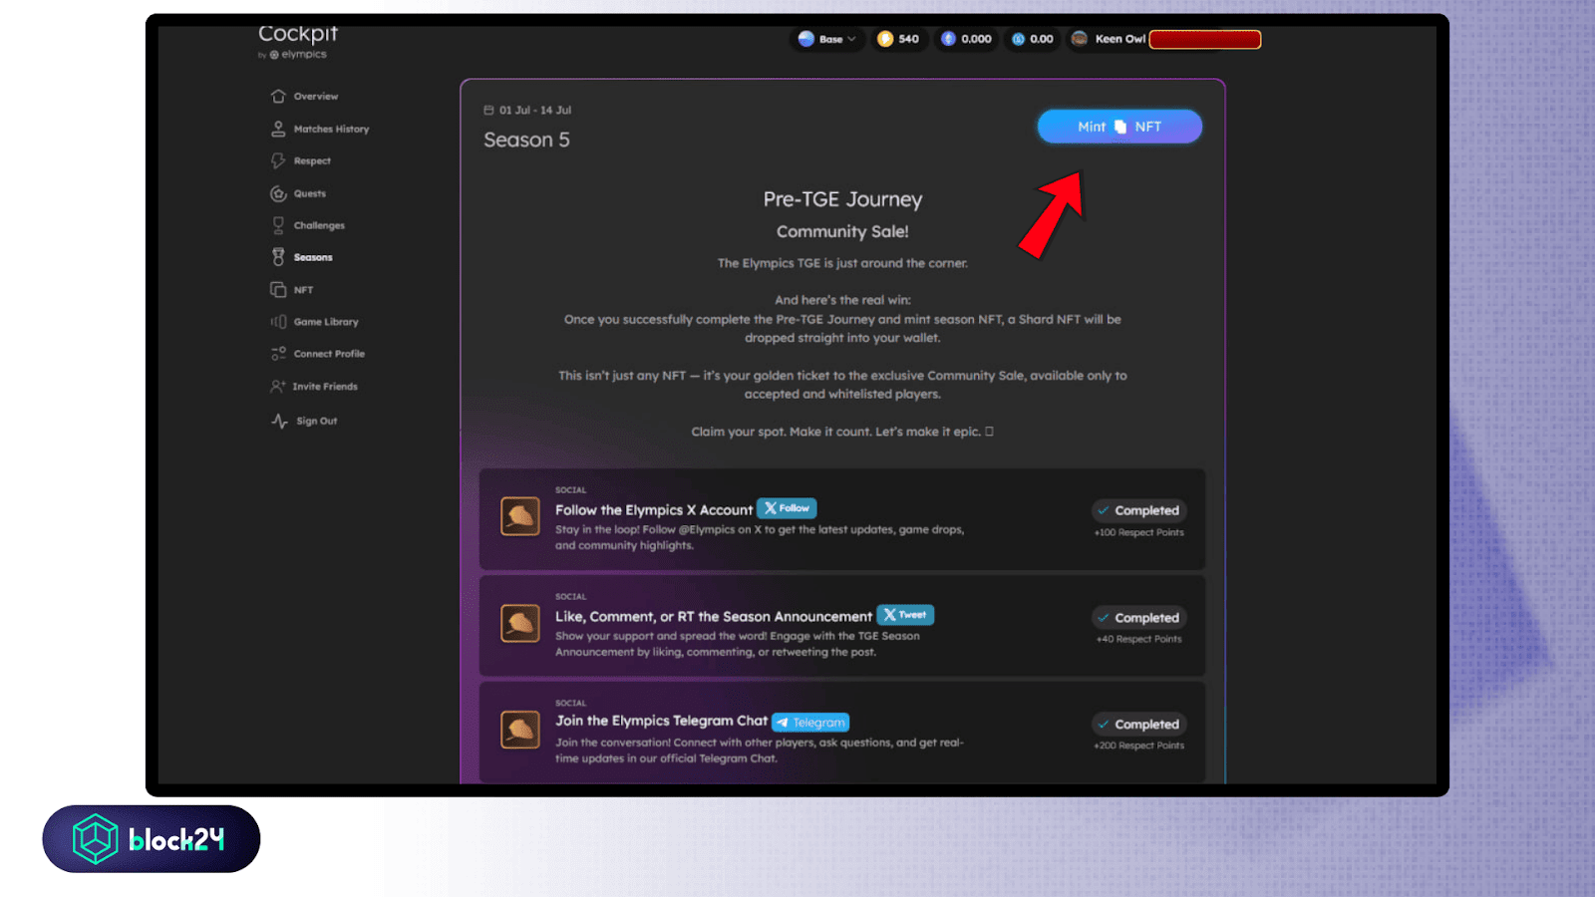Click the gold coin icon with the 540 balance
The width and height of the screenshot is (1595, 897).
[x=885, y=39]
